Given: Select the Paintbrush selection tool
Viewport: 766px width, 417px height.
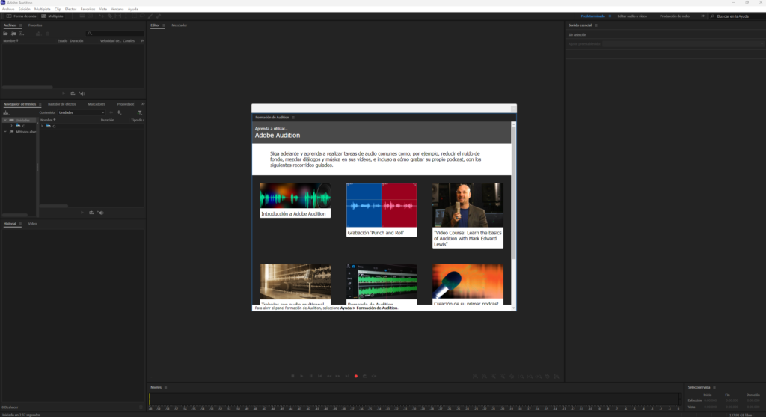Looking at the screenshot, I should [x=150, y=16].
